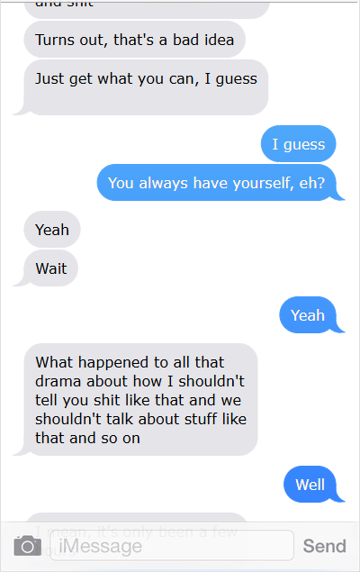This screenshot has height=572, width=360.
Task: Select the 'What happened to all that drama' message
Action: [x=140, y=399]
